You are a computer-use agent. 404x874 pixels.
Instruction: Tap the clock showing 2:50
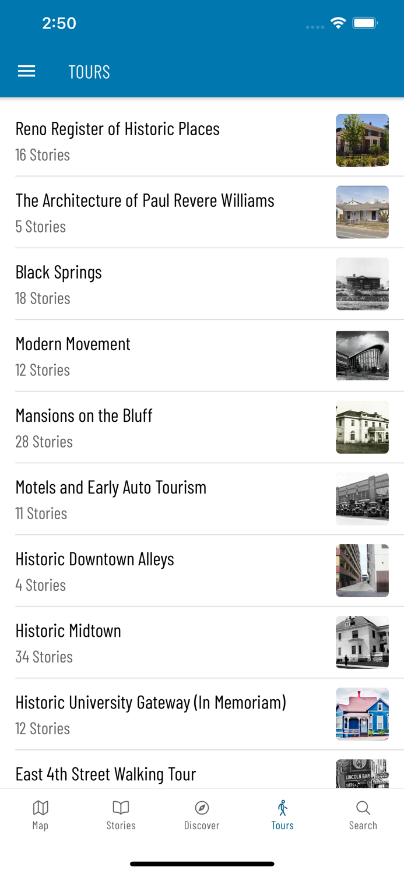point(59,23)
